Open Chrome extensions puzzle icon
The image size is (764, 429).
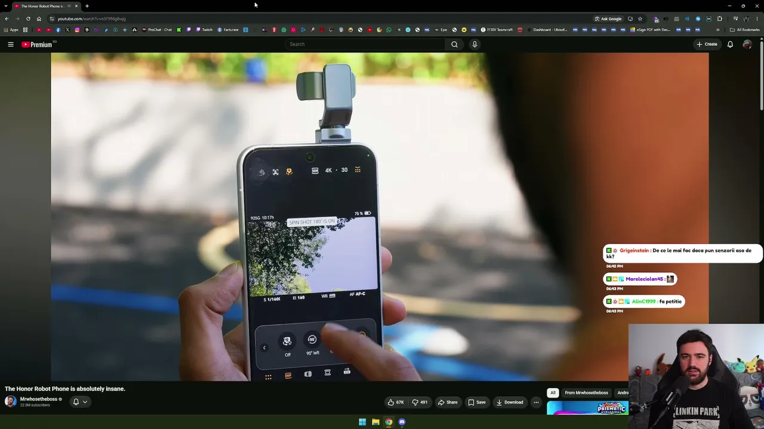point(719,18)
